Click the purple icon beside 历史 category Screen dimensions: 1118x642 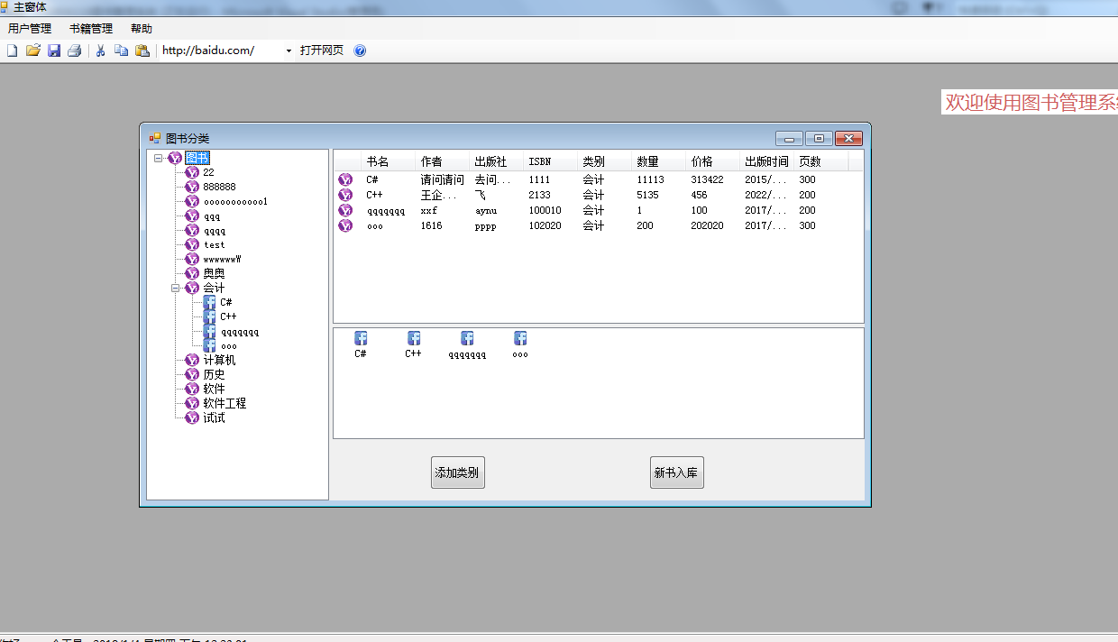pyautogui.click(x=192, y=374)
